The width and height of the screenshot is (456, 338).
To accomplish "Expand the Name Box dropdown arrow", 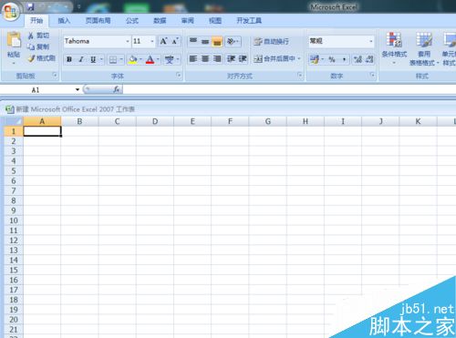I will coord(78,89).
